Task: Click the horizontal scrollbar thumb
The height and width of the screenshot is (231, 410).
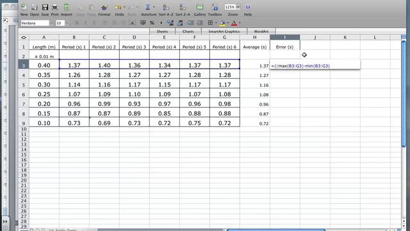Action: click(276, 230)
